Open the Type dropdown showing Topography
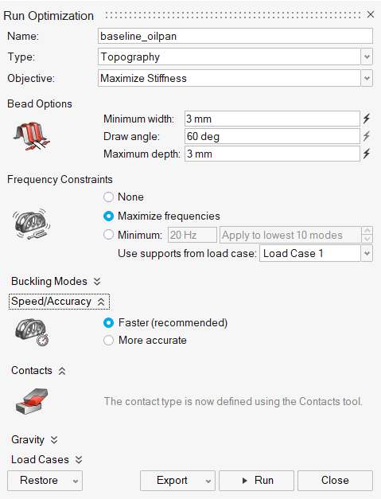The height and width of the screenshot is (499, 381). (x=235, y=57)
